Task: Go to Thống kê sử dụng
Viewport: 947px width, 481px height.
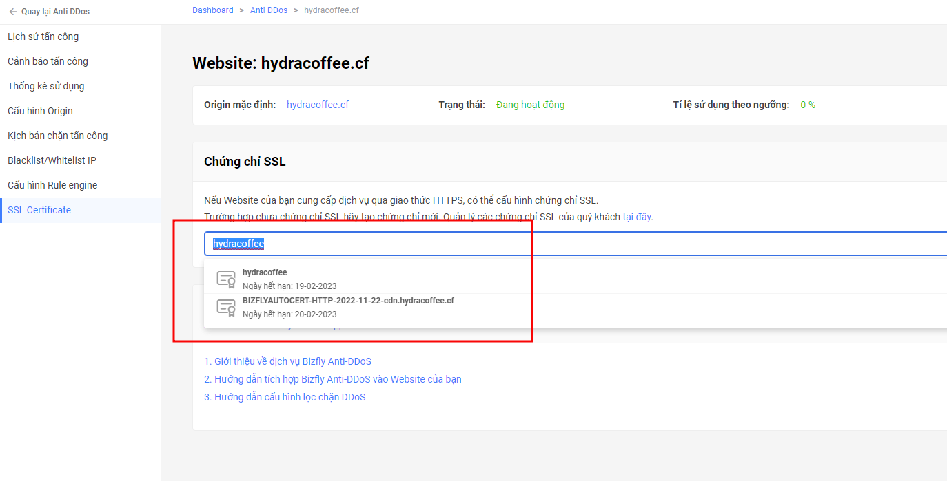Action: tap(46, 86)
